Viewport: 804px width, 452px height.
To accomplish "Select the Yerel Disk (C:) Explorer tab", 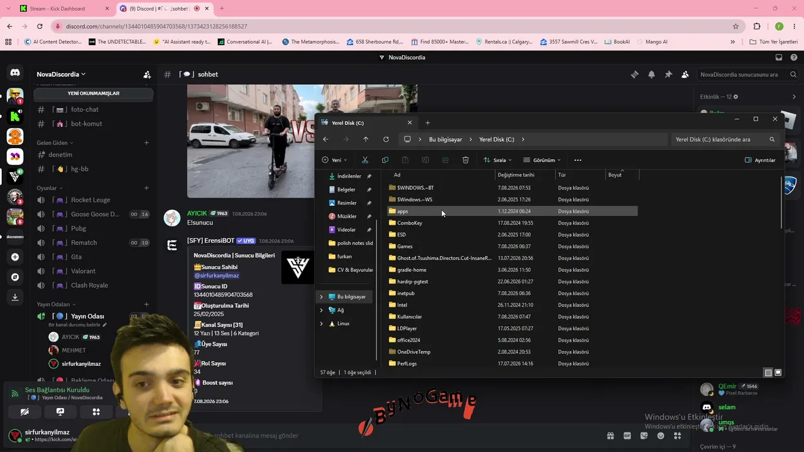I will (x=367, y=122).
